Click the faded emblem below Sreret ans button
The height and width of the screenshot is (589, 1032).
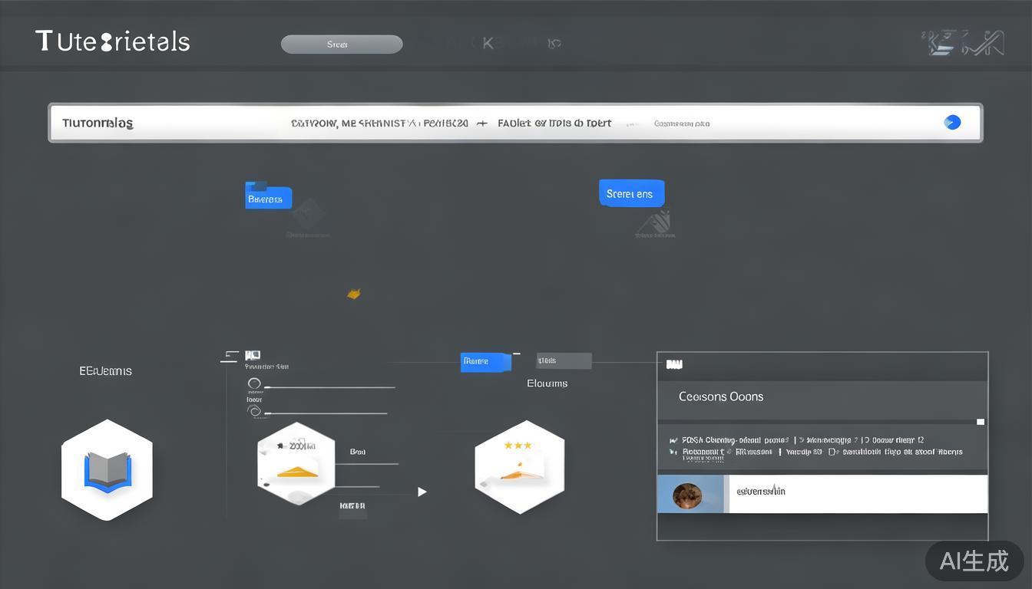(655, 222)
